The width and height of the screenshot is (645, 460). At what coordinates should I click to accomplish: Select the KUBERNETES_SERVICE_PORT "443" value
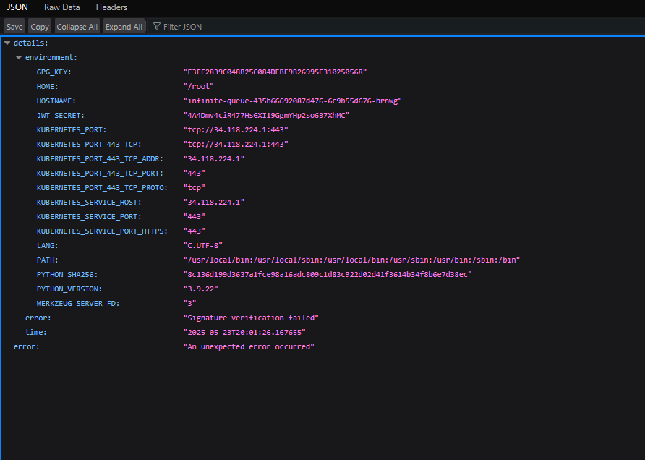[195, 217]
